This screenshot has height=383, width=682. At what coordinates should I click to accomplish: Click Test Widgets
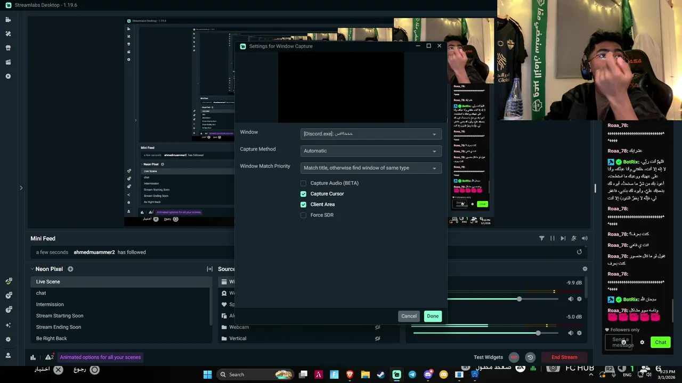[x=488, y=357]
